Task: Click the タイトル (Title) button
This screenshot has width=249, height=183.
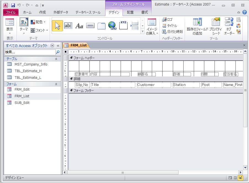Action: click(x=169, y=26)
